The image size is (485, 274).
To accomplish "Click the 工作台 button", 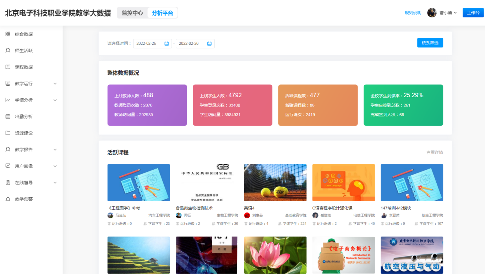I will (x=473, y=13).
